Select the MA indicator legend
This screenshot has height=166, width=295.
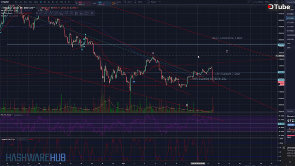7,11
